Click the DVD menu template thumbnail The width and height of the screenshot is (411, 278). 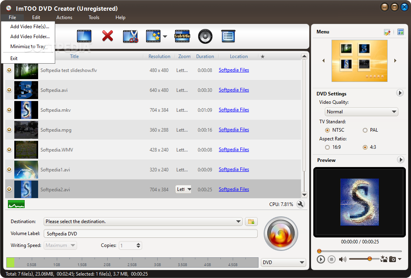[x=359, y=60]
